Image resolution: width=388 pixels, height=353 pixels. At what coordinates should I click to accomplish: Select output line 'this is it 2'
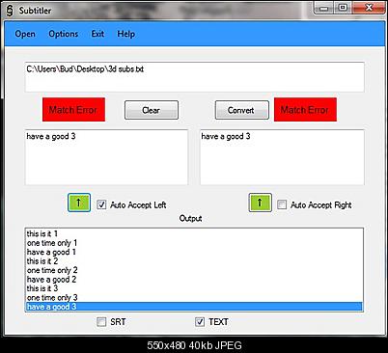coord(194,260)
